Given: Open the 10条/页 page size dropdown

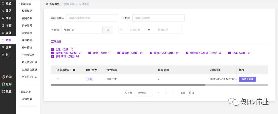Looking at the screenshot, I should pos(144,93).
